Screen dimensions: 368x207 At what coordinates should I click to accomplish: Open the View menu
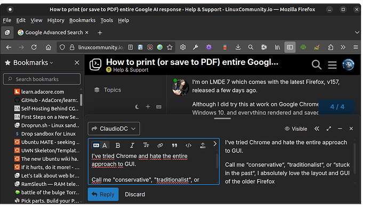pos(36,20)
